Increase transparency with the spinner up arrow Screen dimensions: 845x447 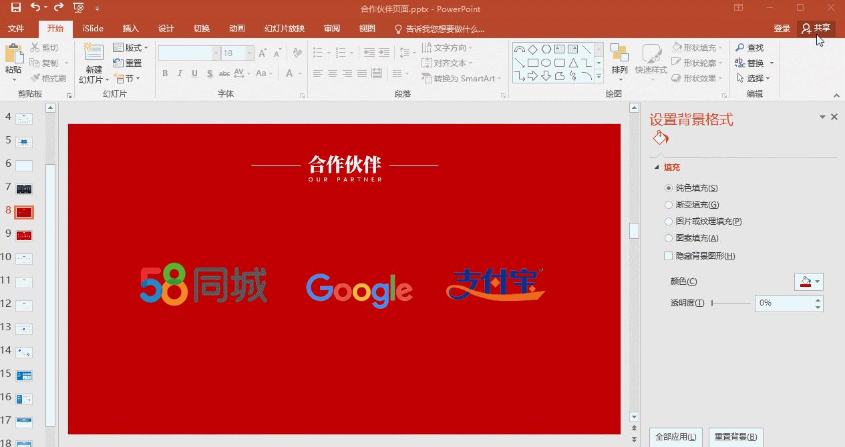818,300
